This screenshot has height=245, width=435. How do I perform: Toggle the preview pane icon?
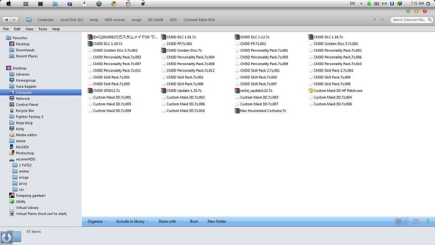416,222
